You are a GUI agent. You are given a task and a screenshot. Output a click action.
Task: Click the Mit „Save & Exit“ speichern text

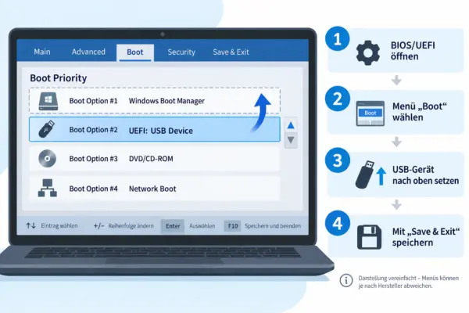[x=426, y=237]
